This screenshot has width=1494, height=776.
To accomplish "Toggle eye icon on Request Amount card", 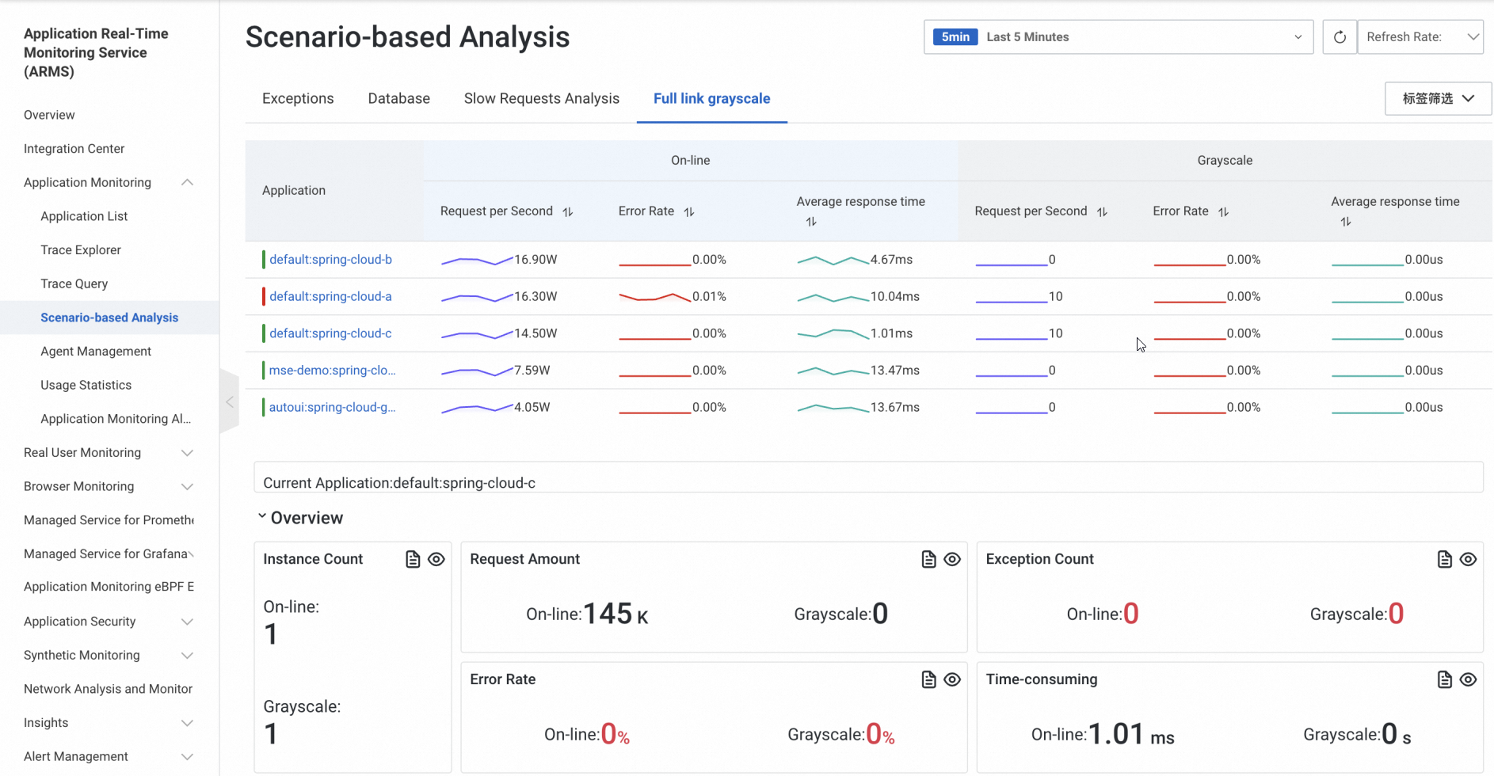I will tap(952, 559).
